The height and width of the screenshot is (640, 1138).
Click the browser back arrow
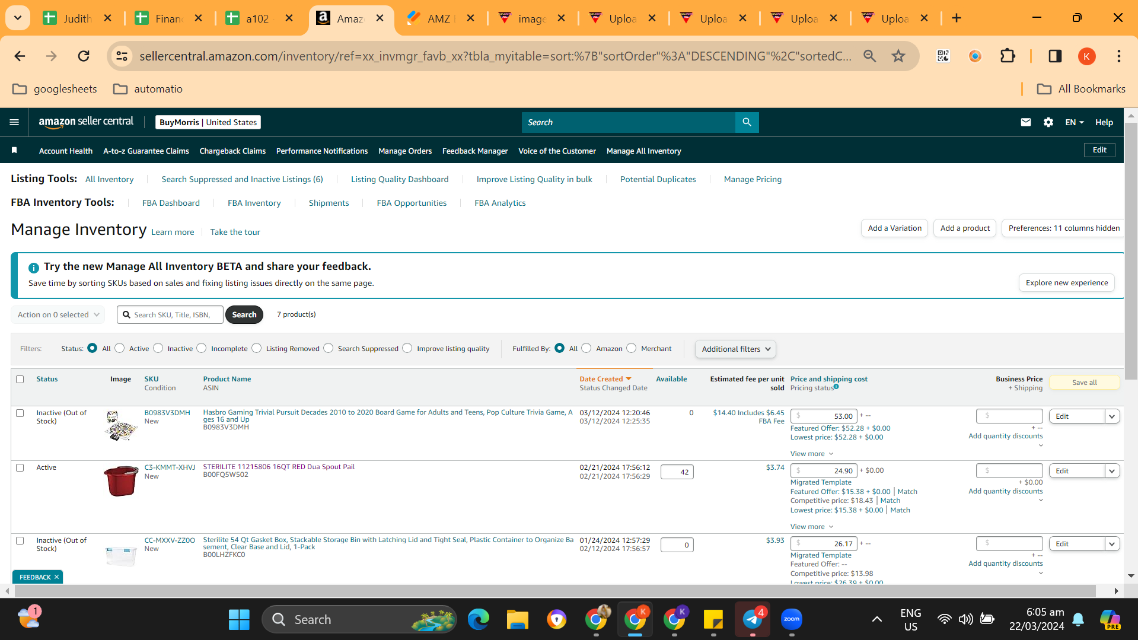[20, 56]
